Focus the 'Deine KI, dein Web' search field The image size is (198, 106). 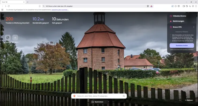pos(99,96)
